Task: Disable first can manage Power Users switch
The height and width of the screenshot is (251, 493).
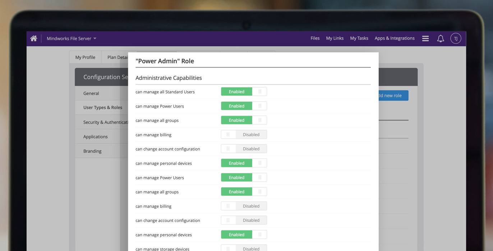Action: coord(244,106)
